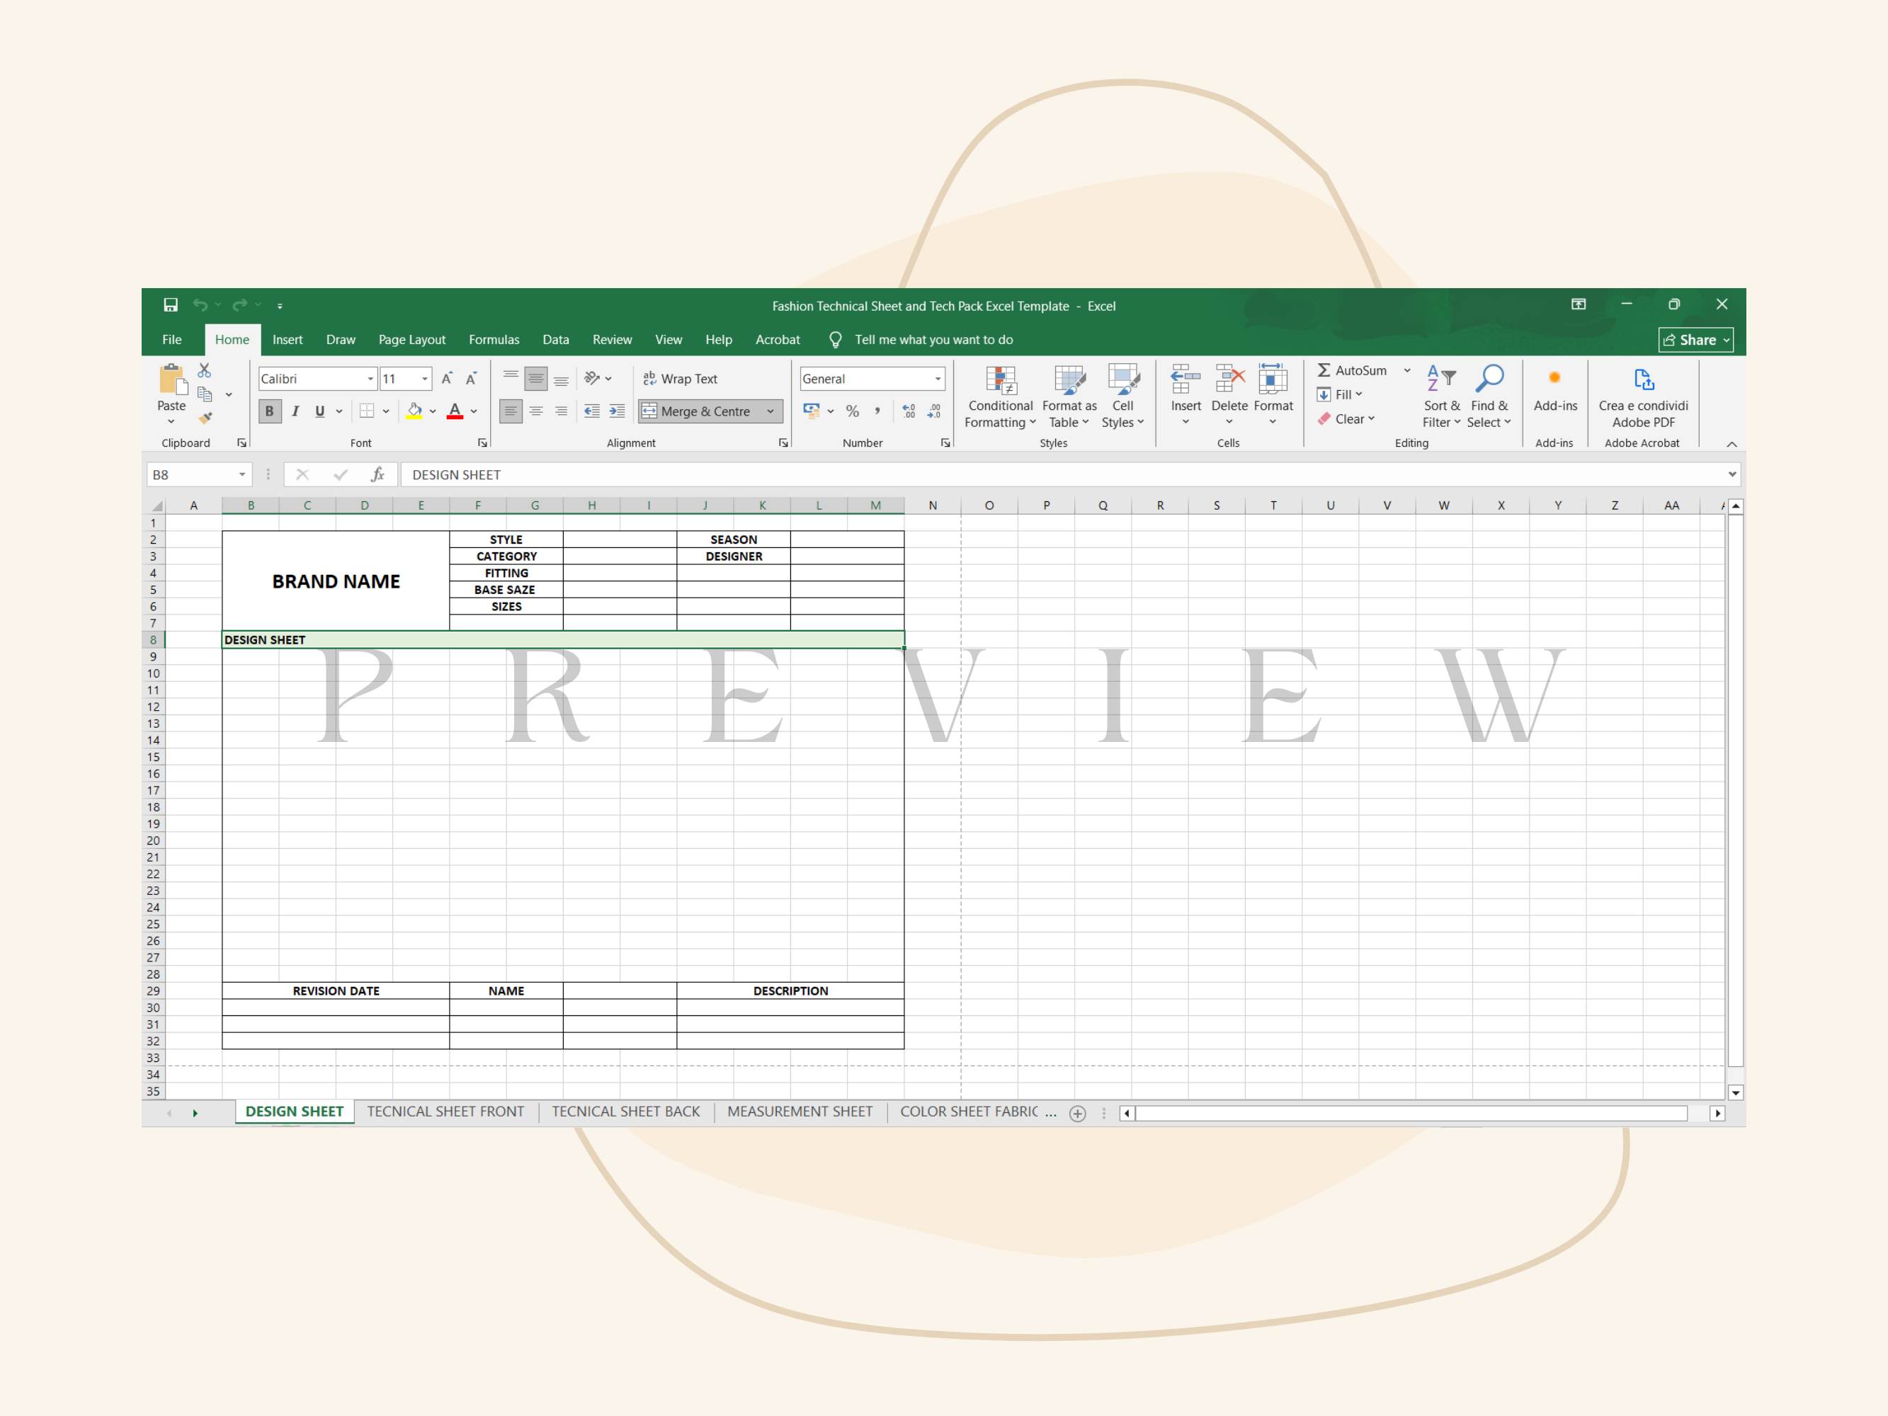Apply bold formatting
1888x1416 pixels.
[270, 411]
